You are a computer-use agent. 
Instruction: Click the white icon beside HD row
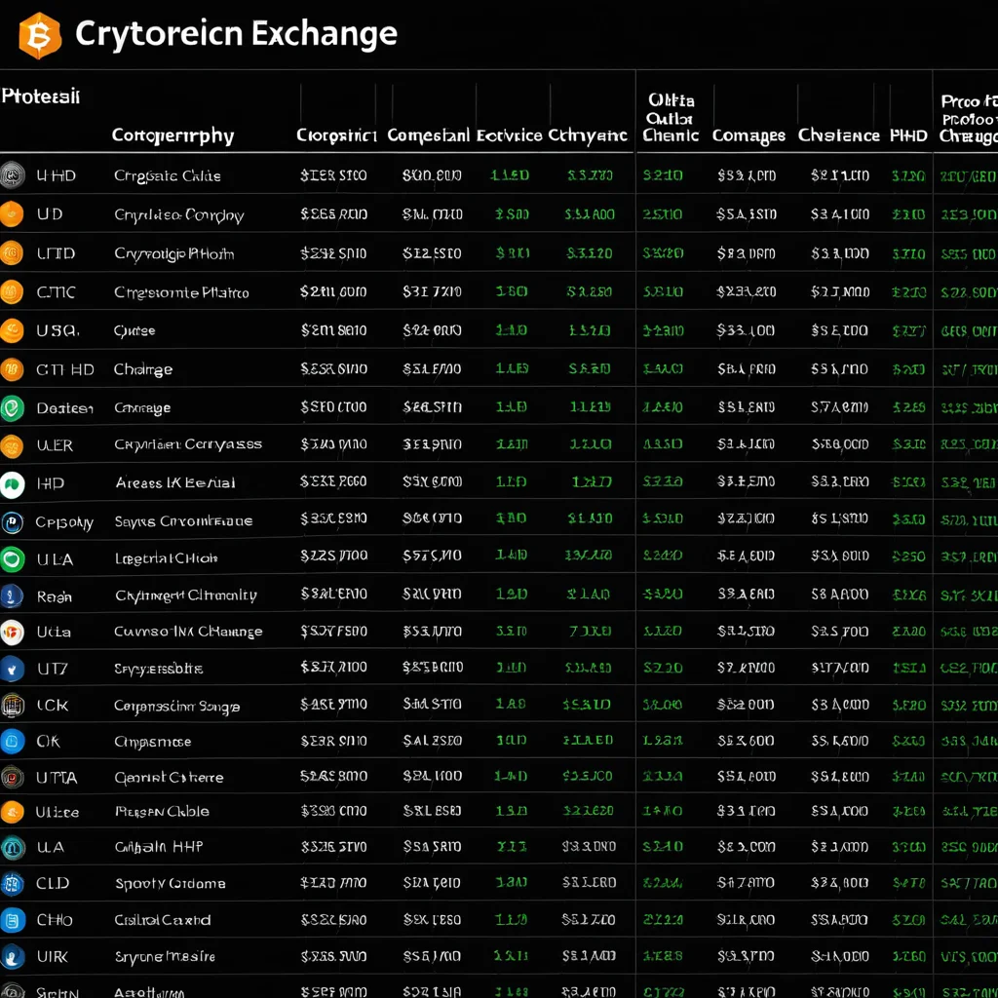12,484
